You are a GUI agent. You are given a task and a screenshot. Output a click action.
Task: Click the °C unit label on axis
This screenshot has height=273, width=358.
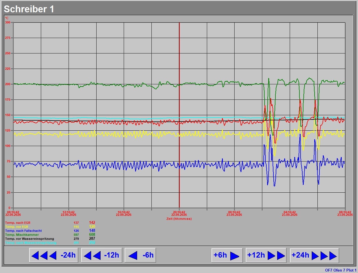[x=7, y=18]
